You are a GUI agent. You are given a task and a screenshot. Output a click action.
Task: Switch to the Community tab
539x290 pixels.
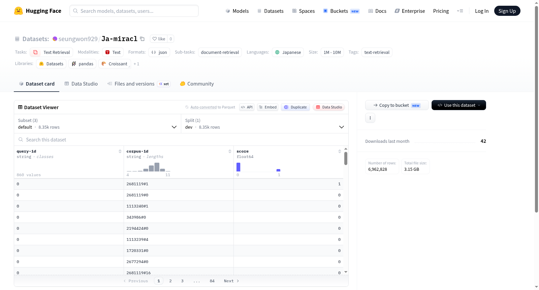(x=197, y=84)
